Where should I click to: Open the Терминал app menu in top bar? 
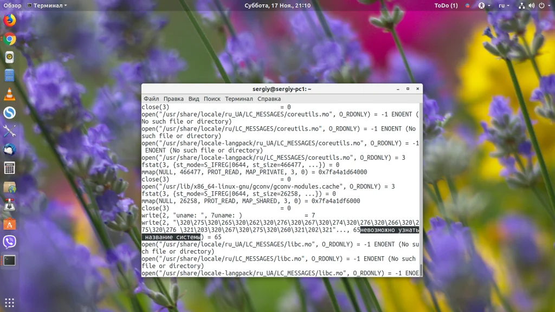pos(47,5)
